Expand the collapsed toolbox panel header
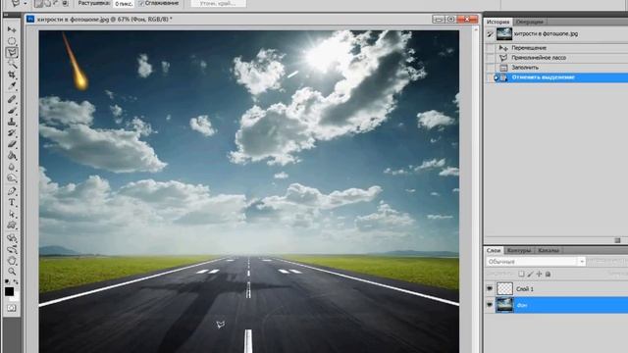628x353 pixels. 12,15
